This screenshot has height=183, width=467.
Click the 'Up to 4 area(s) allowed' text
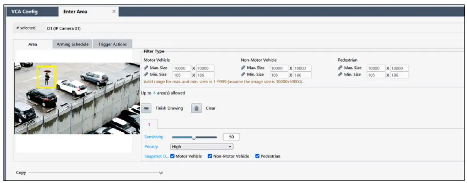[163, 93]
